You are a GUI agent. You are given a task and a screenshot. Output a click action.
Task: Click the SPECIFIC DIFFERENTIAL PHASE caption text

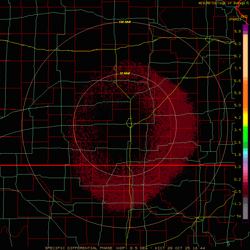(79, 248)
